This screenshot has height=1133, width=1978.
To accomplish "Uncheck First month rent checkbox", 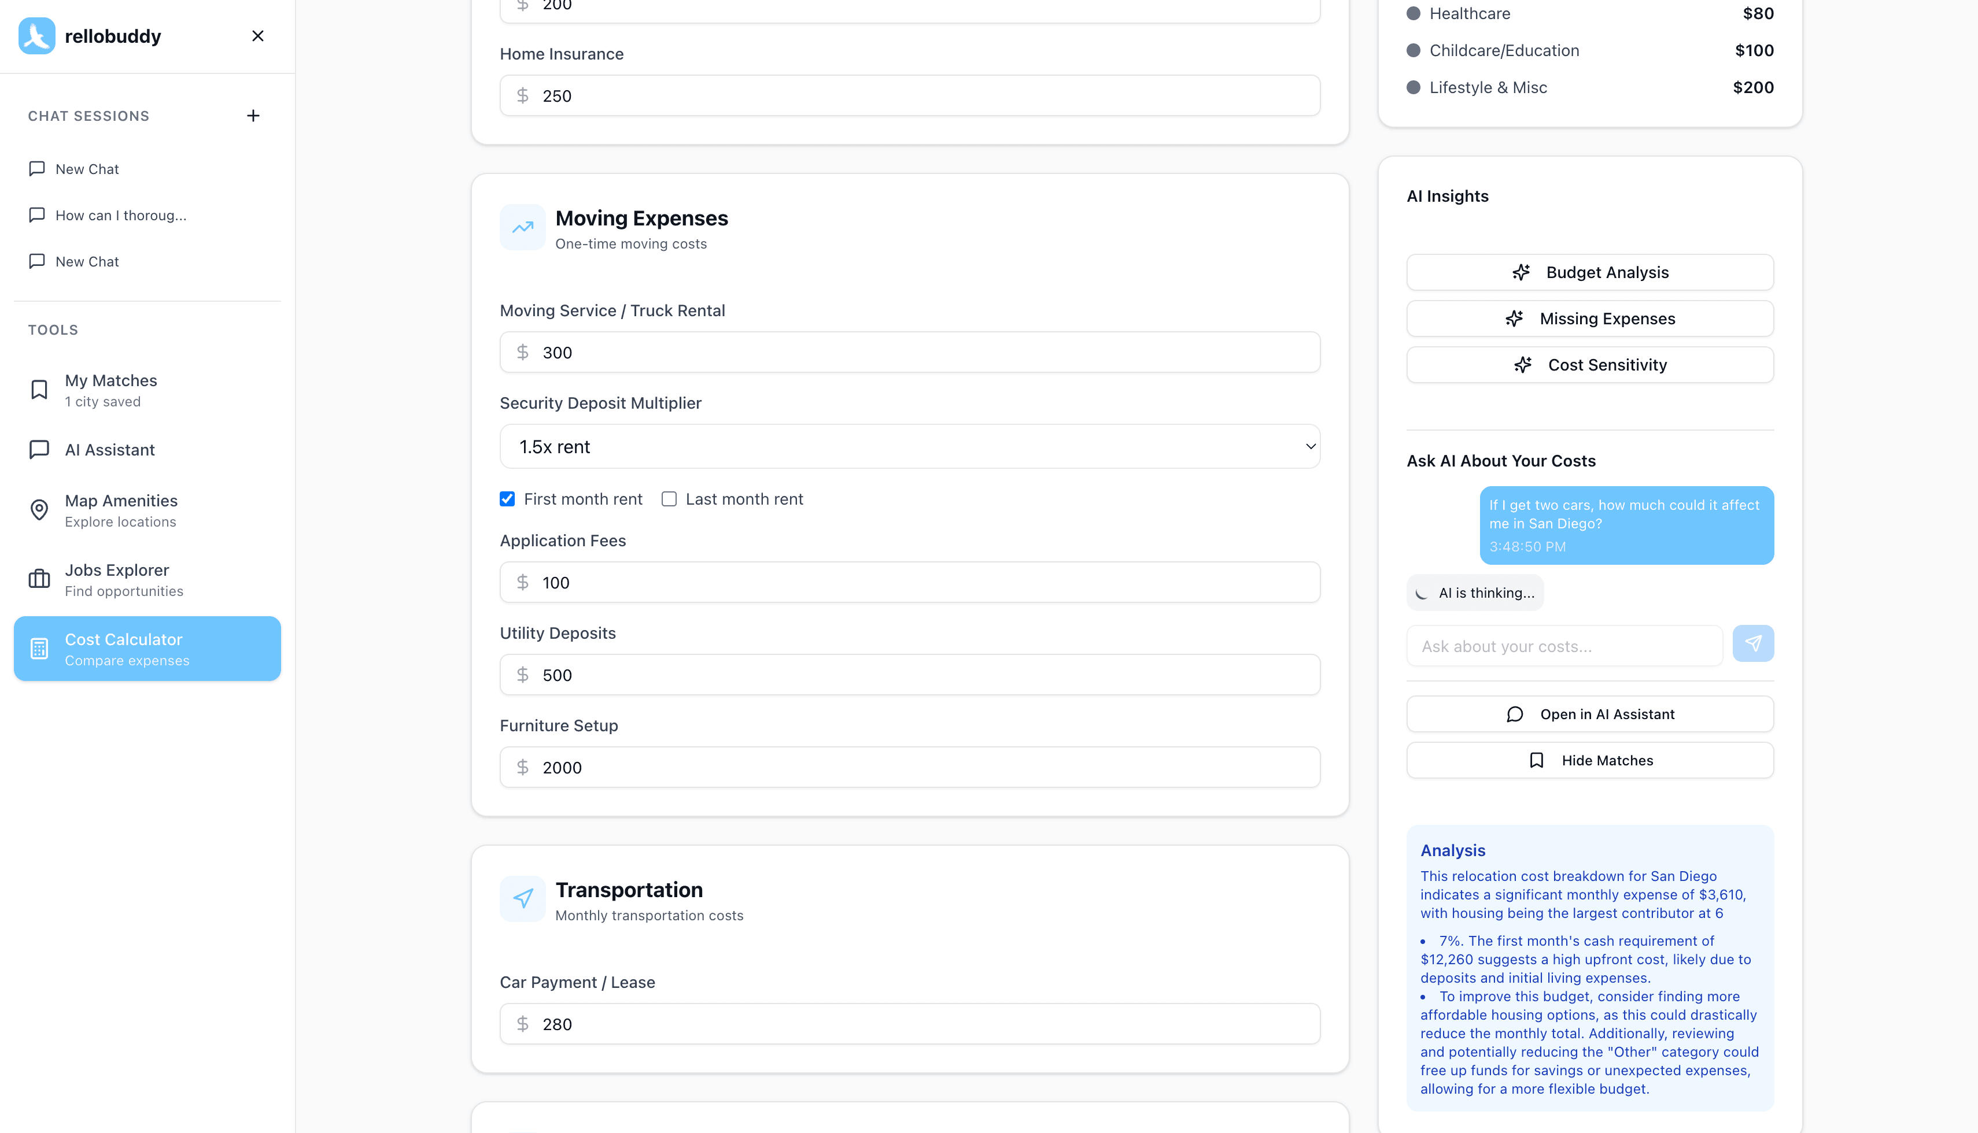I will 508,499.
